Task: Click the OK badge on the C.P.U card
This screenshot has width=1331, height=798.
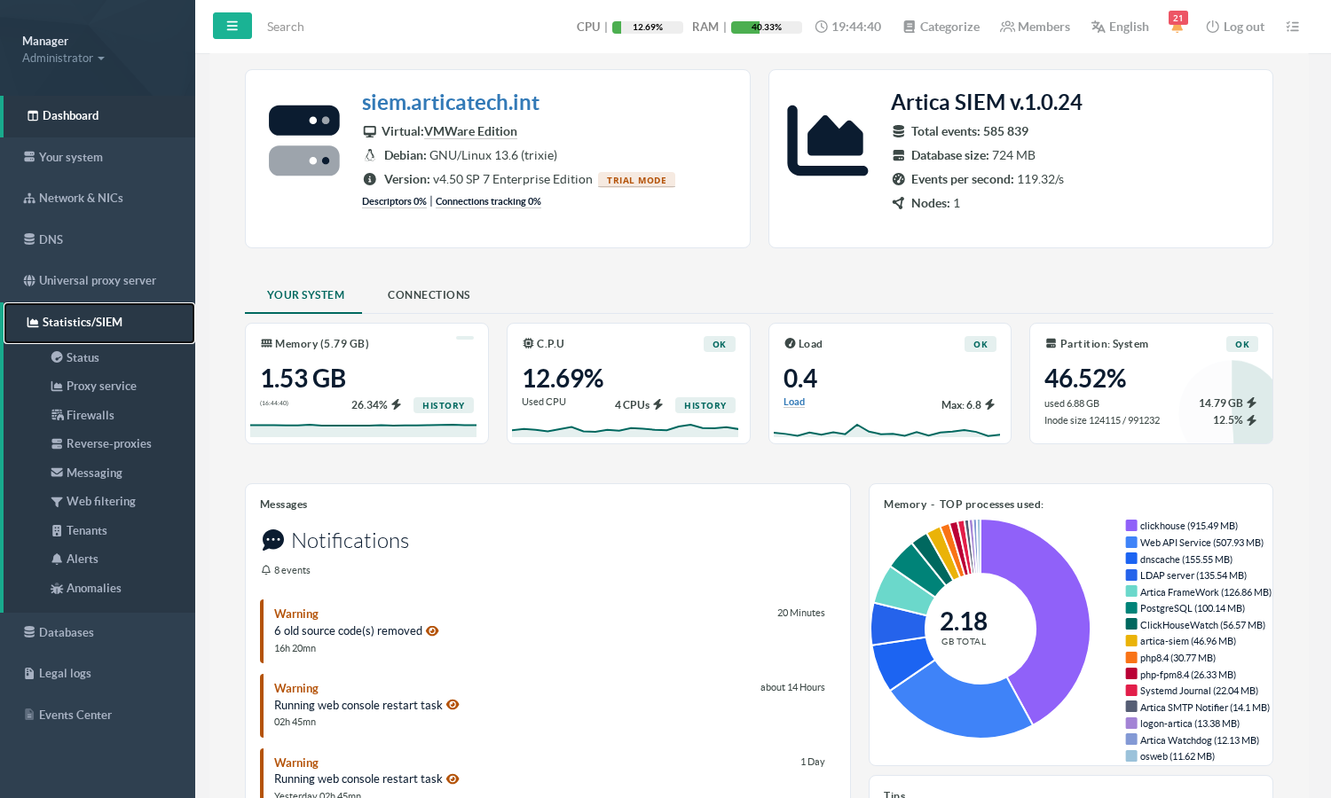Action: pyautogui.click(x=720, y=344)
